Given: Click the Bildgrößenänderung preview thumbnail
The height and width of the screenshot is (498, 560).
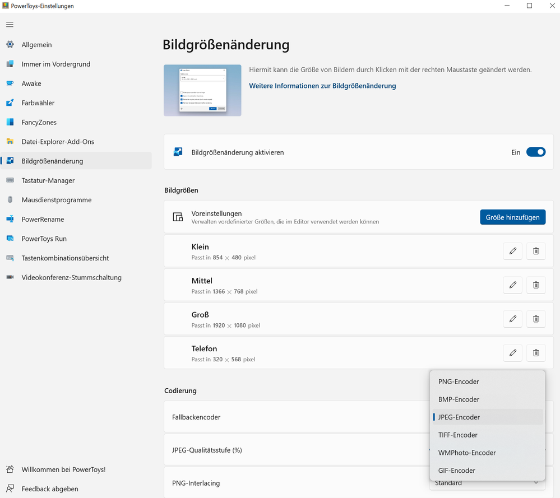Looking at the screenshot, I should [202, 90].
